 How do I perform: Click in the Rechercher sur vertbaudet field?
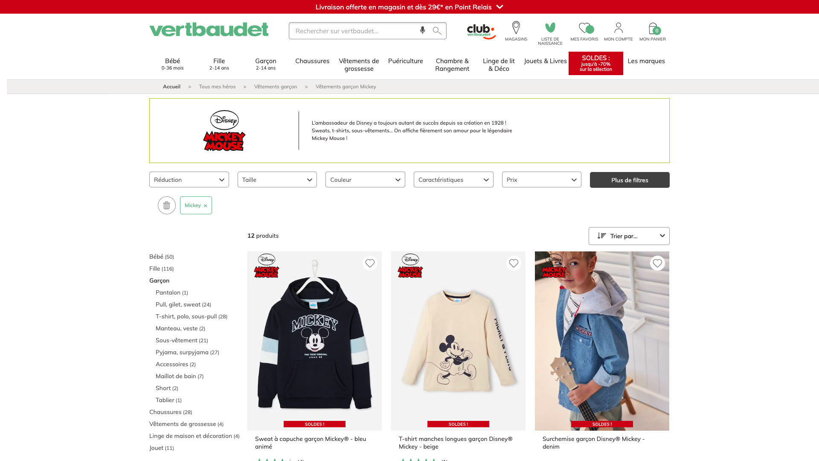[354, 31]
